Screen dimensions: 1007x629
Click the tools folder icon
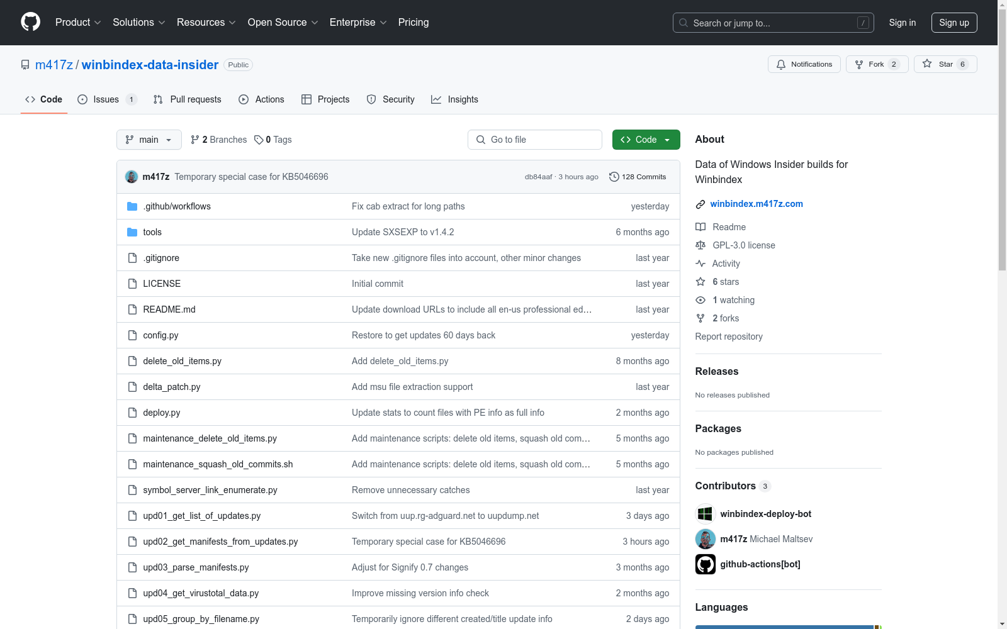tap(132, 232)
